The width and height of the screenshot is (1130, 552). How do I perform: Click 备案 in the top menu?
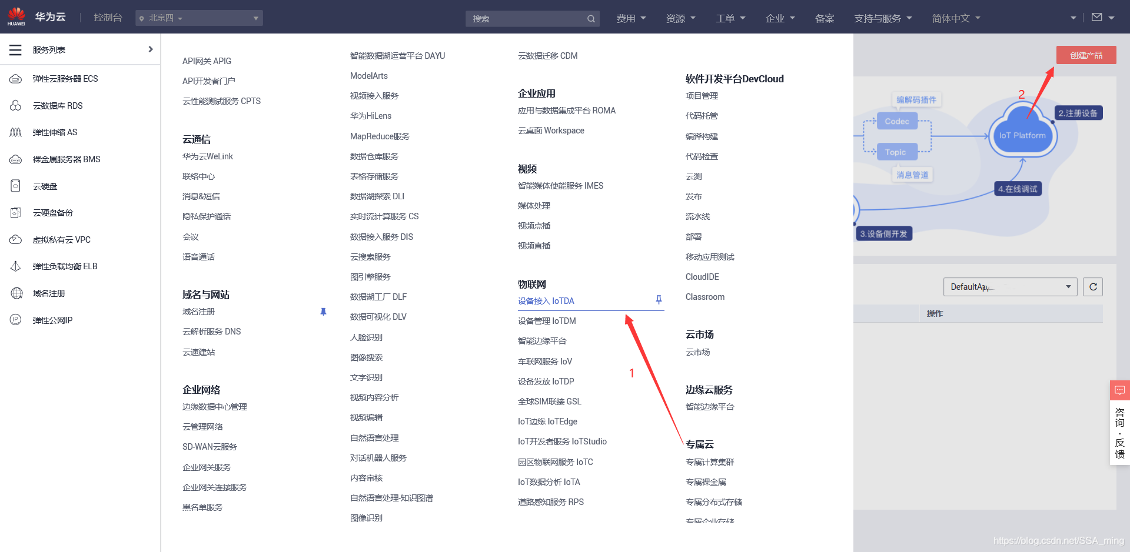click(825, 18)
